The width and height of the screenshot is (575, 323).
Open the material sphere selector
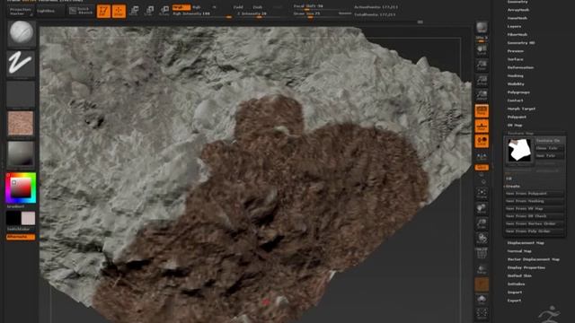[x=21, y=154]
